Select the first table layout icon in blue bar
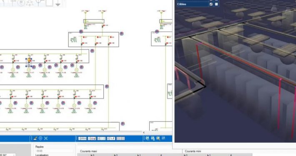296x156 pixels. [82, 139]
